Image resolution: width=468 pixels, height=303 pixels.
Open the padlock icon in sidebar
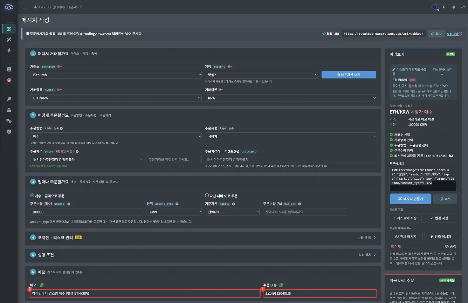(x=9, y=110)
